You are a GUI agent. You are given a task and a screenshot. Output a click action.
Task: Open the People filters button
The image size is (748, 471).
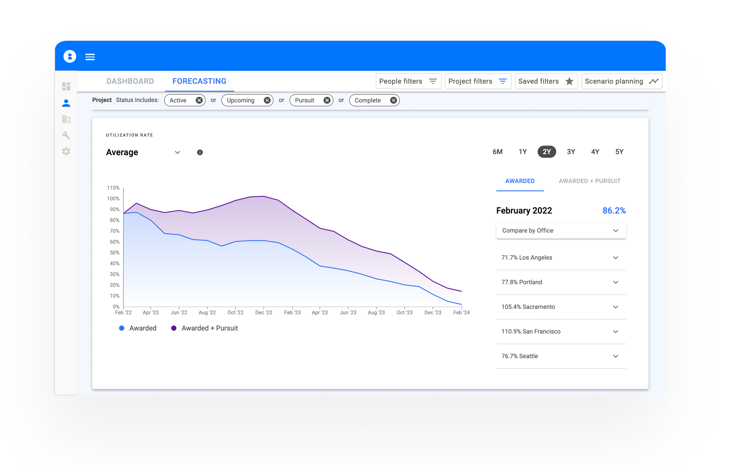point(408,81)
